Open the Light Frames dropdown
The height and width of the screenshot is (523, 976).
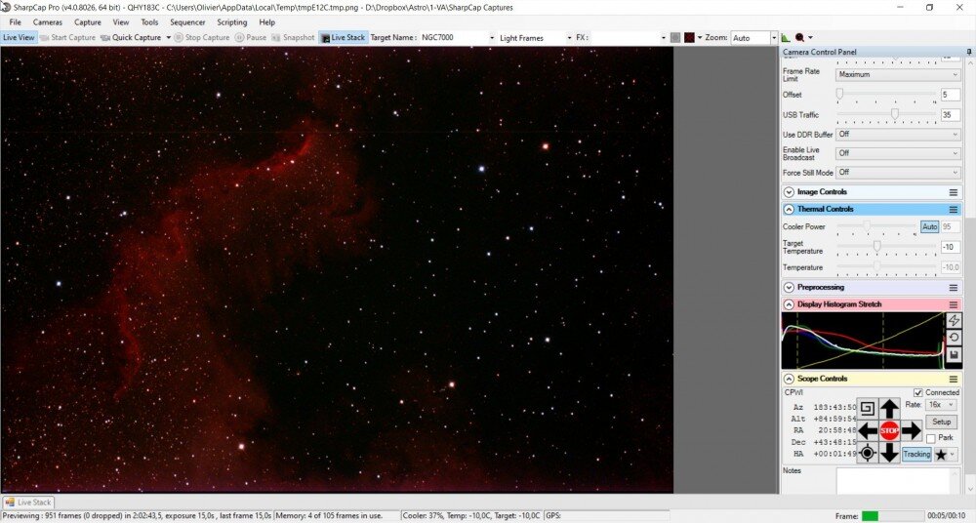[x=568, y=38]
